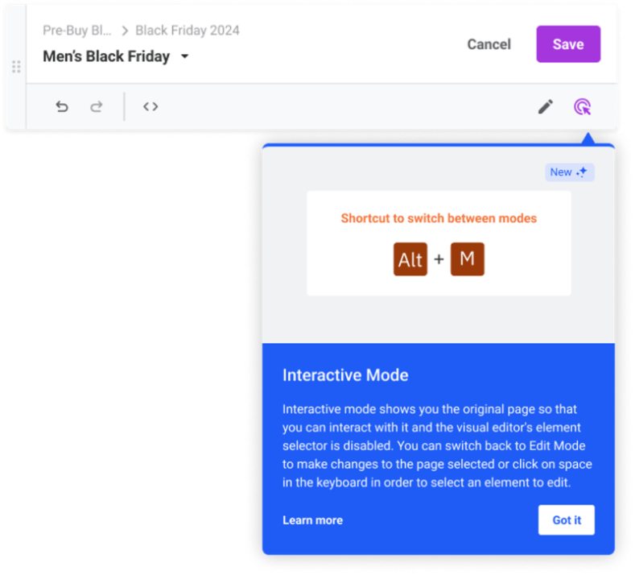Expand the Men's Black Friday dropdown arrow
Image resolution: width=635 pixels, height=575 pixels.
[x=185, y=56]
